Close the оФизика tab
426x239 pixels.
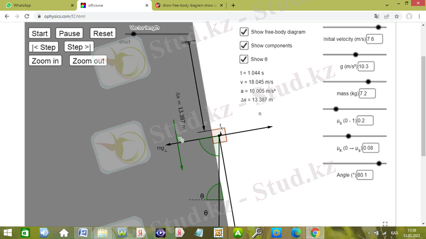pos(147,5)
